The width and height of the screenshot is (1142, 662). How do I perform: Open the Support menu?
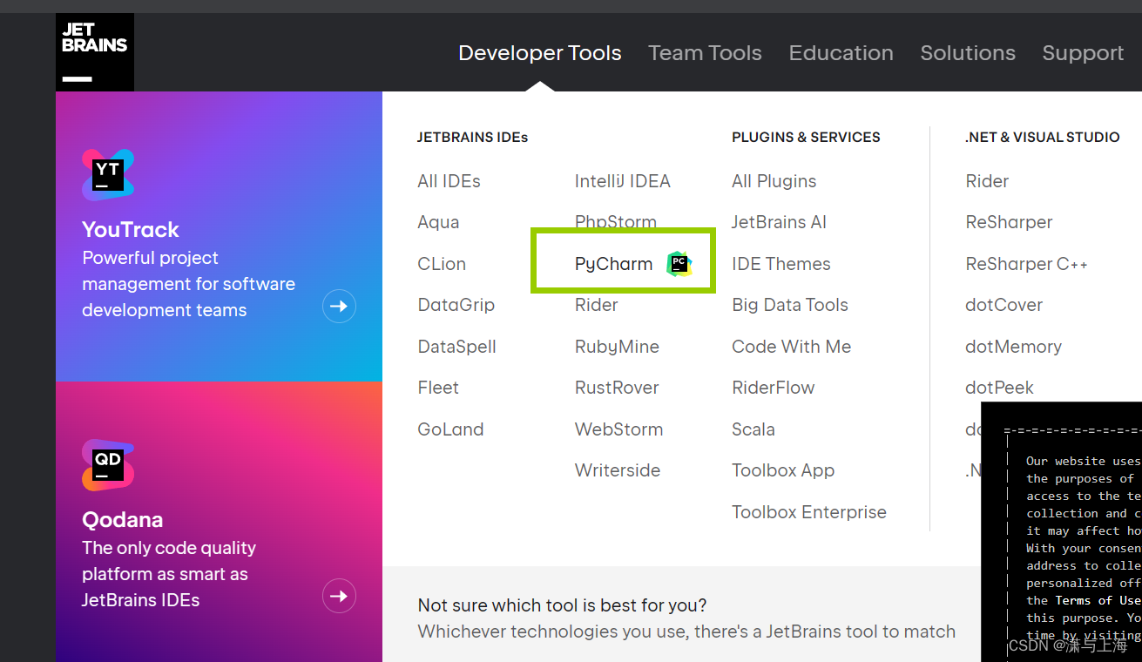point(1083,53)
